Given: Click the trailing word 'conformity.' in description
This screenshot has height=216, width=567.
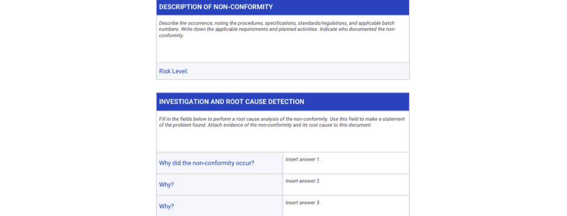Looking at the screenshot, I should [171, 36].
